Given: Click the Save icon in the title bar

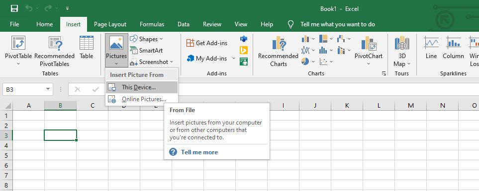Looking at the screenshot, I should [x=14, y=8].
